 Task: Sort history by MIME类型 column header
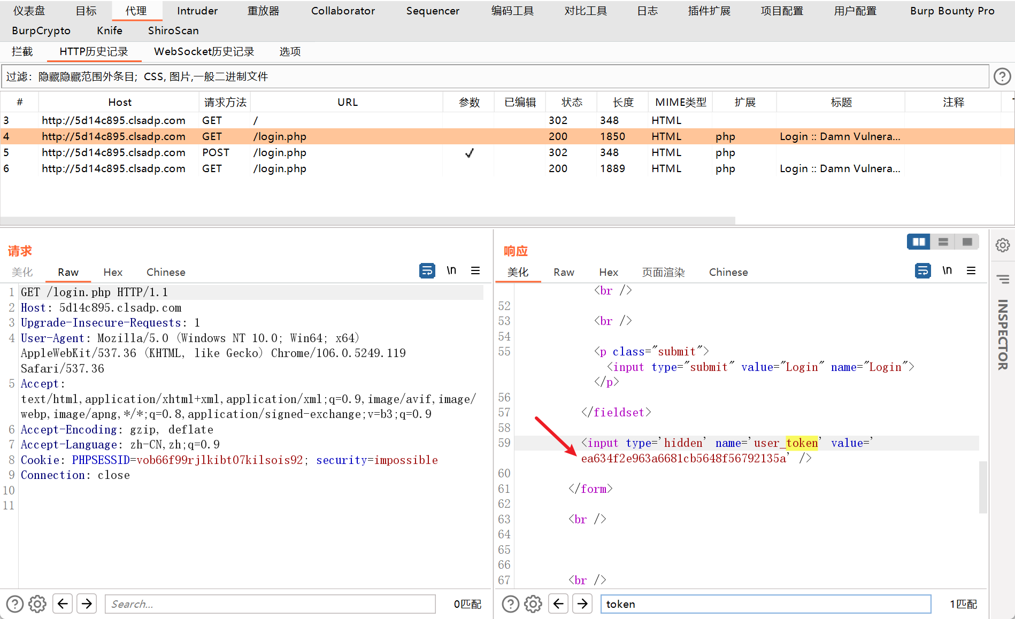[681, 102]
